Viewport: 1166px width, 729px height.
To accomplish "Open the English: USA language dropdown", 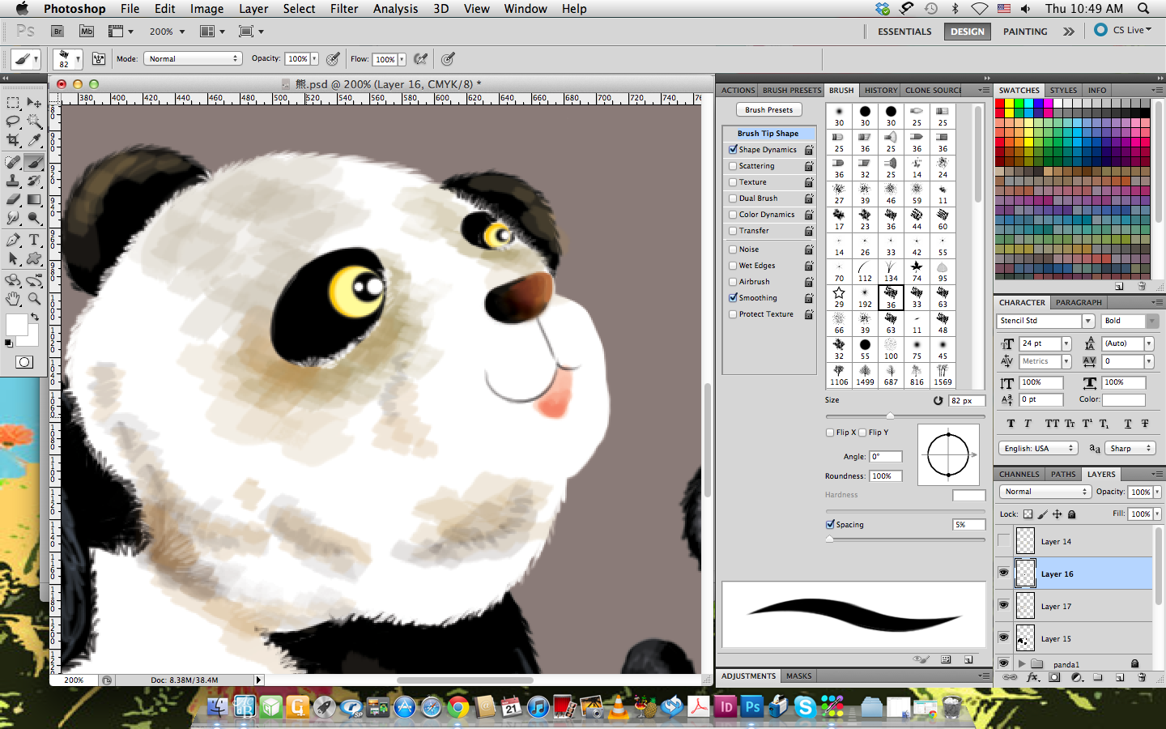I will [1038, 448].
